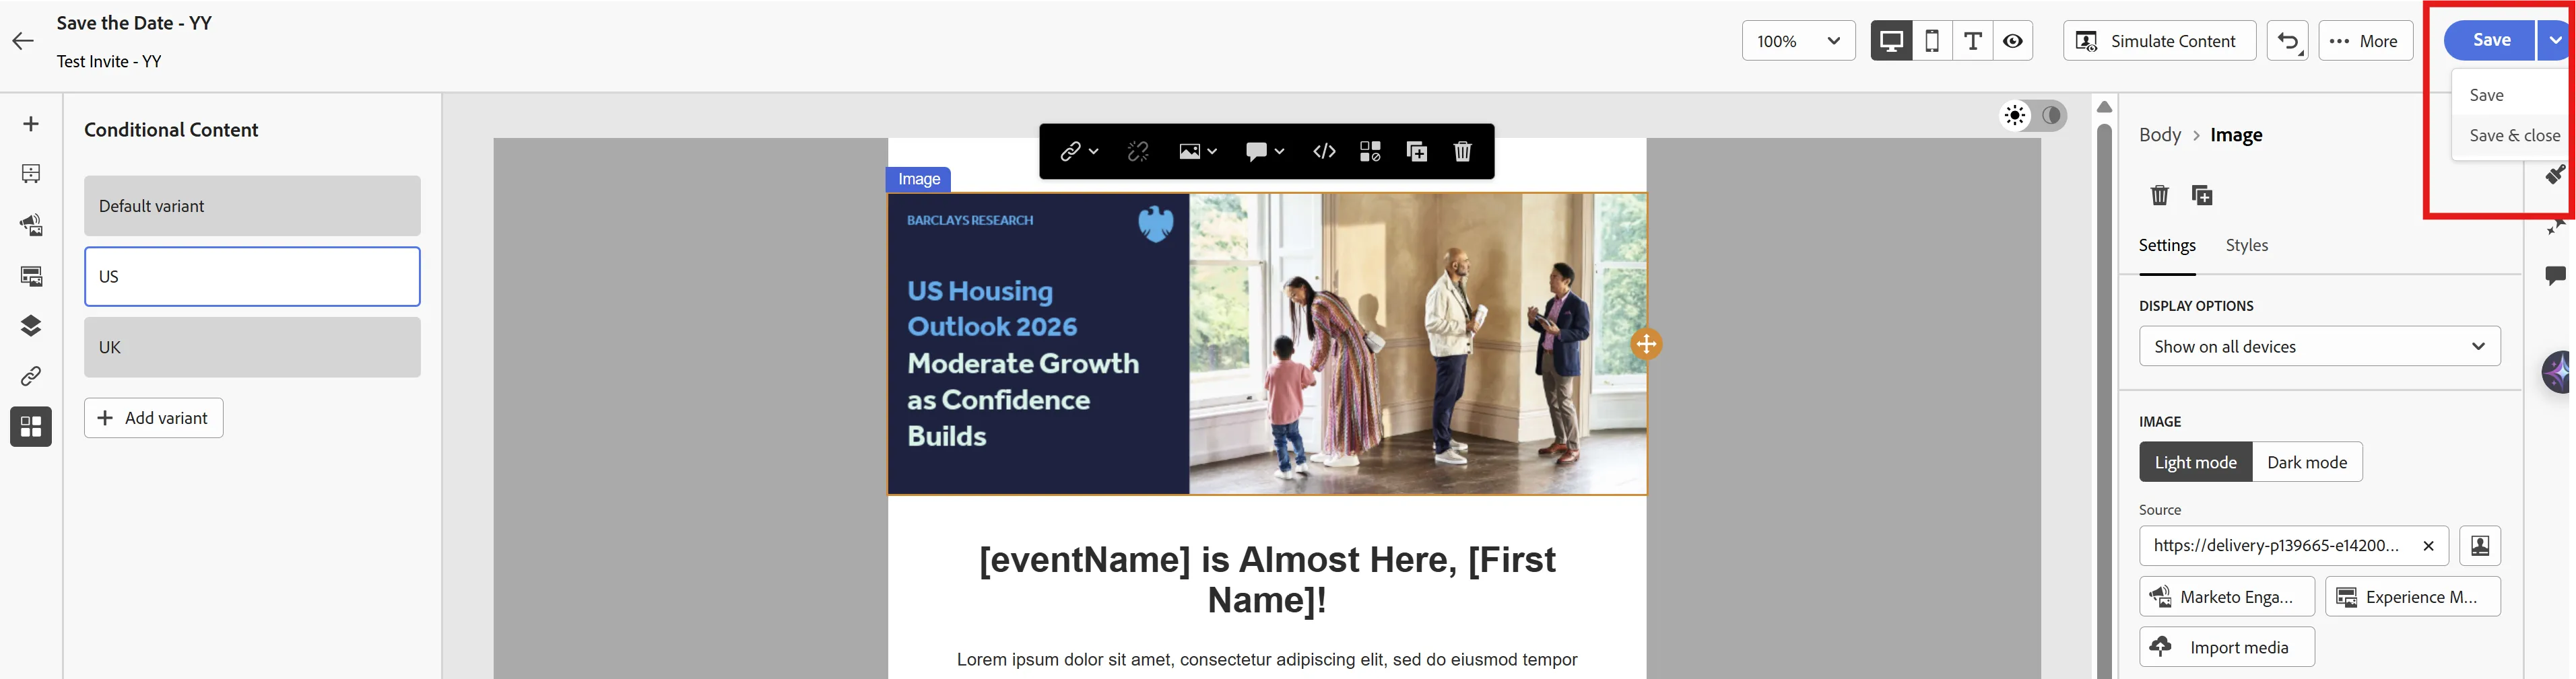Open the layers icon in left sidebar
Screen dimensions: 2576x679
(x=31, y=326)
